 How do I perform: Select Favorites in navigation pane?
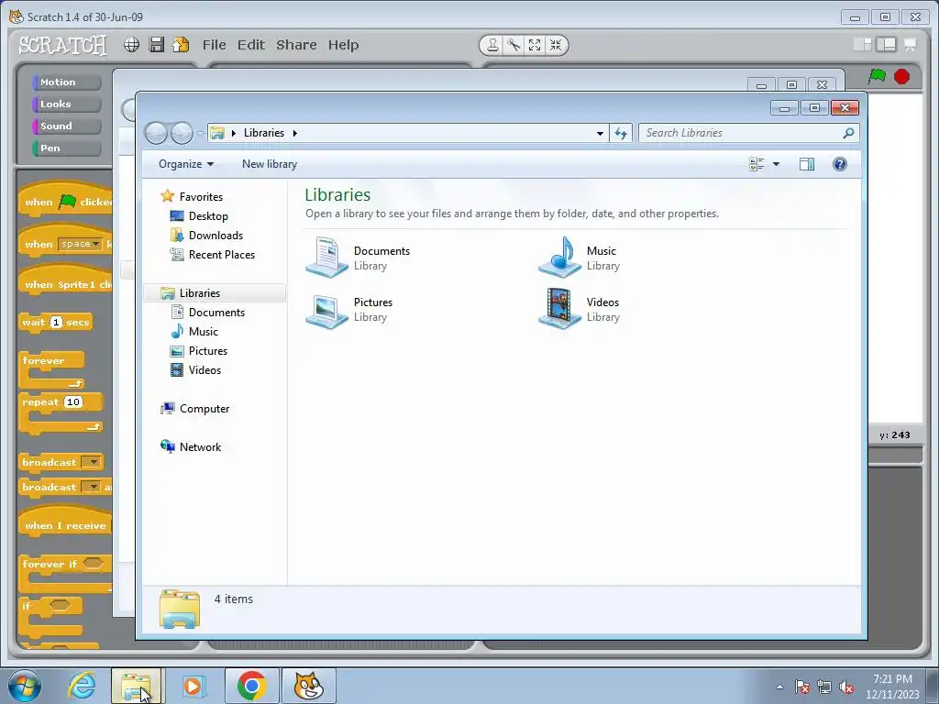(201, 197)
